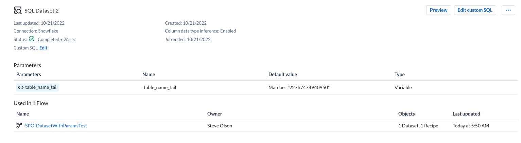
Task: Click the Completed • 26 sec status text
Action: 56,39
